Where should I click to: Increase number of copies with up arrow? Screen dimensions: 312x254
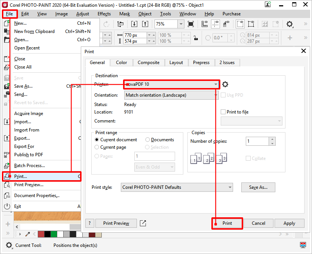pyautogui.click(x=272, y=139)
